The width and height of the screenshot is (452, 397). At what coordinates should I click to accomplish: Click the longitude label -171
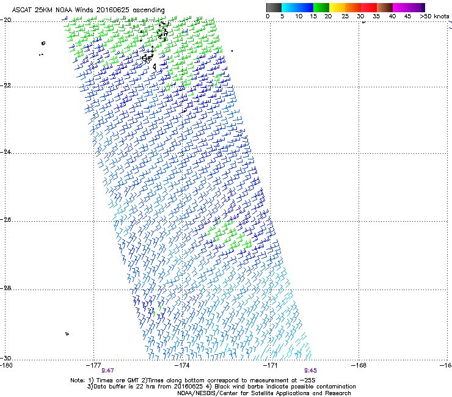[x=271, y=365]
